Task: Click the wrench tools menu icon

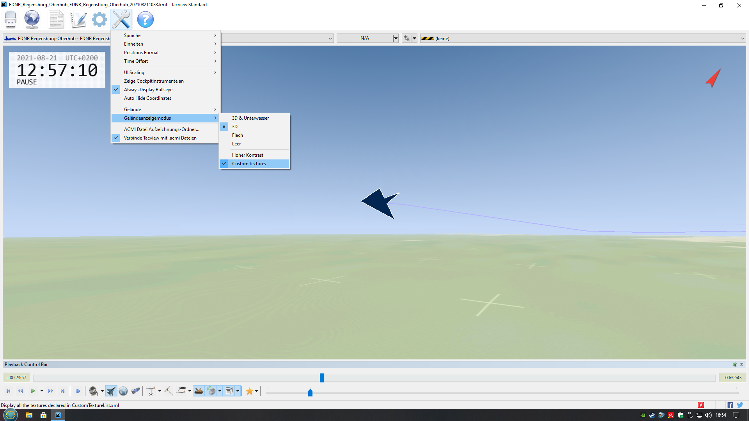Action: coord(121,19)
